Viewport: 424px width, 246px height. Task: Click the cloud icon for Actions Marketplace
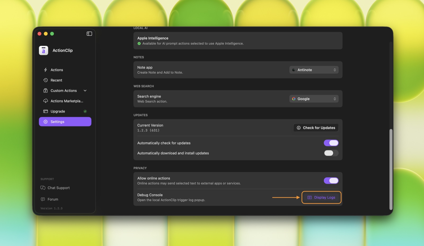pyautogui.click(x=46, y=101)
